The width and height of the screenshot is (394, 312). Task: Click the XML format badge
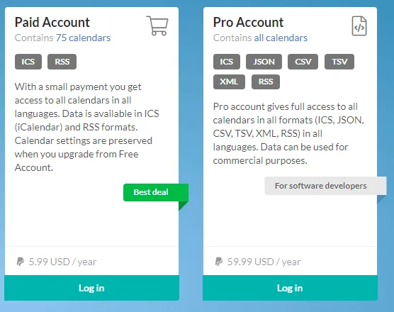(229, 82)
